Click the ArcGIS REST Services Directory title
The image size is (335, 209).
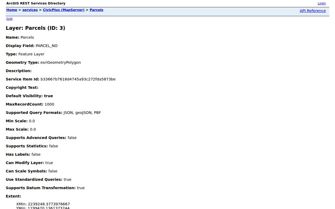[36, 3]
